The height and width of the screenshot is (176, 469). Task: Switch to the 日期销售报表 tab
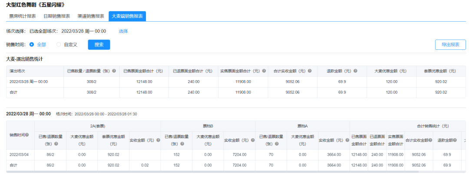point(57,16)
